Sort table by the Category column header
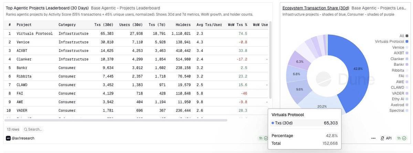The width and height of the screenshot is (413, 153). pos(67,25)
